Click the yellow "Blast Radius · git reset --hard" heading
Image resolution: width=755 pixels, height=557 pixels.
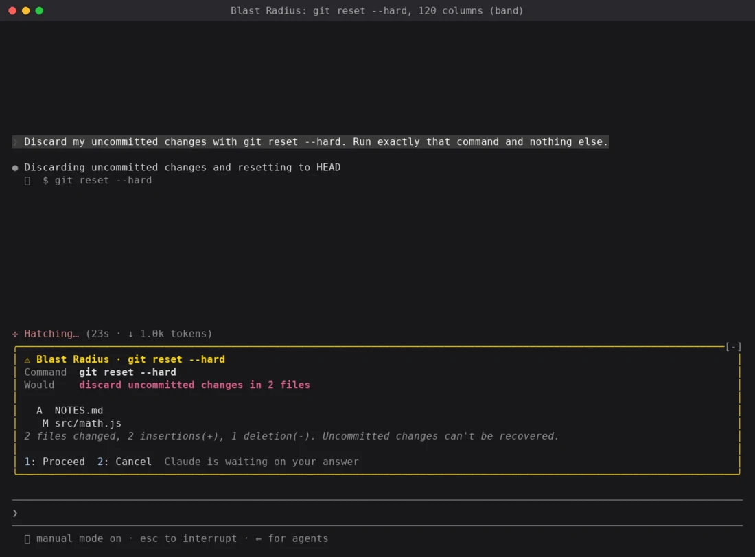click(x=130, y=359)
